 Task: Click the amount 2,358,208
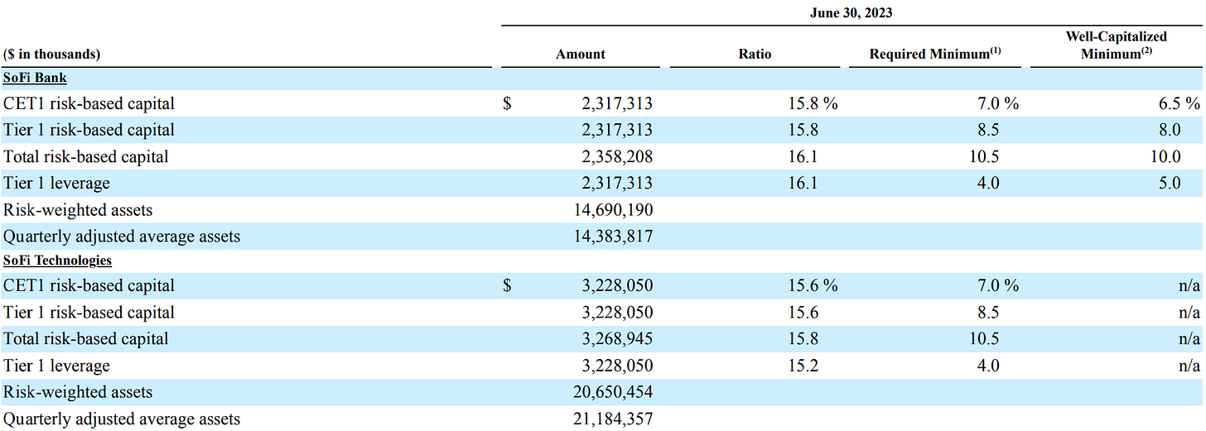pyautogui.click(x=616, y=156)
